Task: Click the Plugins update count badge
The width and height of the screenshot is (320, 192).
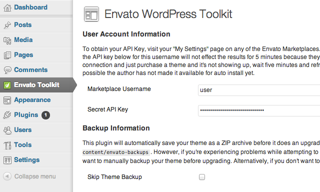Action: (45, 115)
